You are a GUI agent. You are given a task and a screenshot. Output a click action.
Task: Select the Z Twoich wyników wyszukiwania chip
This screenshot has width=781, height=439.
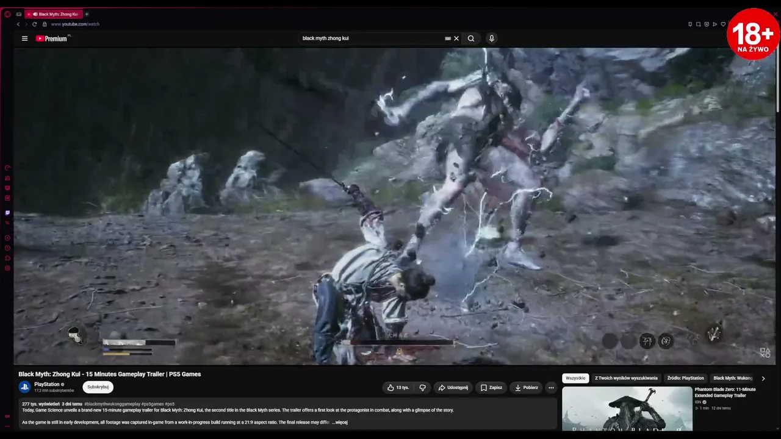coord(626,378)
